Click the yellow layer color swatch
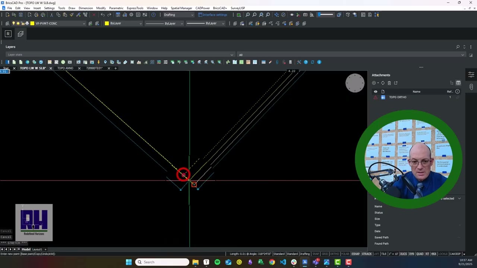The image size is (477, 268). pos(32,23)
